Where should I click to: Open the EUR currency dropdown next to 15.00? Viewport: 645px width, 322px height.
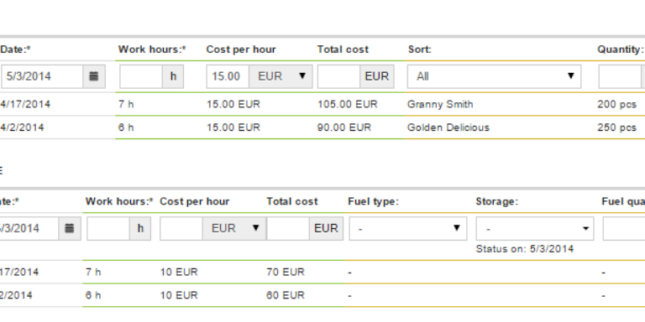[x=281, y=76]
